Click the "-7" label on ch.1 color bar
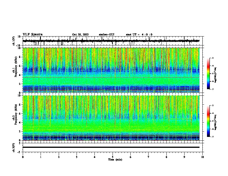Screen dimensions: 228x176 (212, 89)
